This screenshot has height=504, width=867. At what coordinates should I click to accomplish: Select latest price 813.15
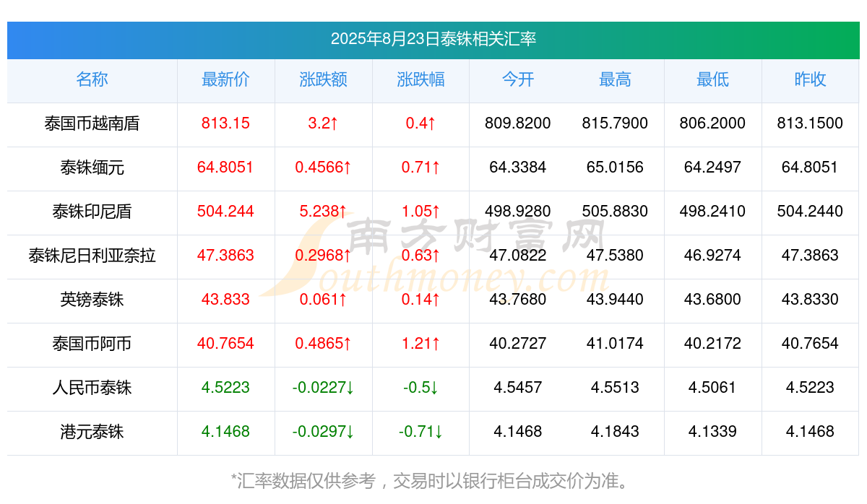[225, 123]
